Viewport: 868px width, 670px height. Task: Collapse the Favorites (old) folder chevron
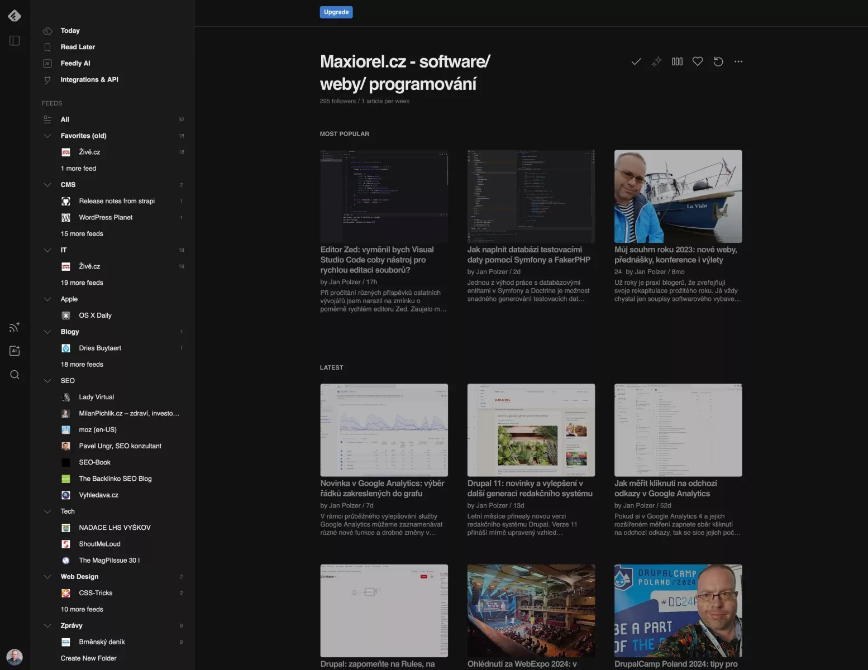point(47,136)
